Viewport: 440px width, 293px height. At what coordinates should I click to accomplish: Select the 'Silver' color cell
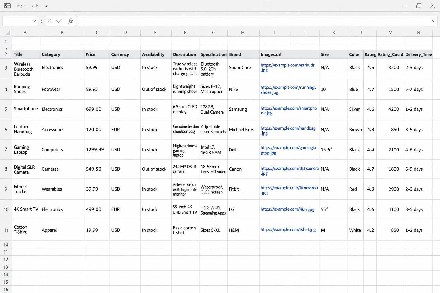355,109
